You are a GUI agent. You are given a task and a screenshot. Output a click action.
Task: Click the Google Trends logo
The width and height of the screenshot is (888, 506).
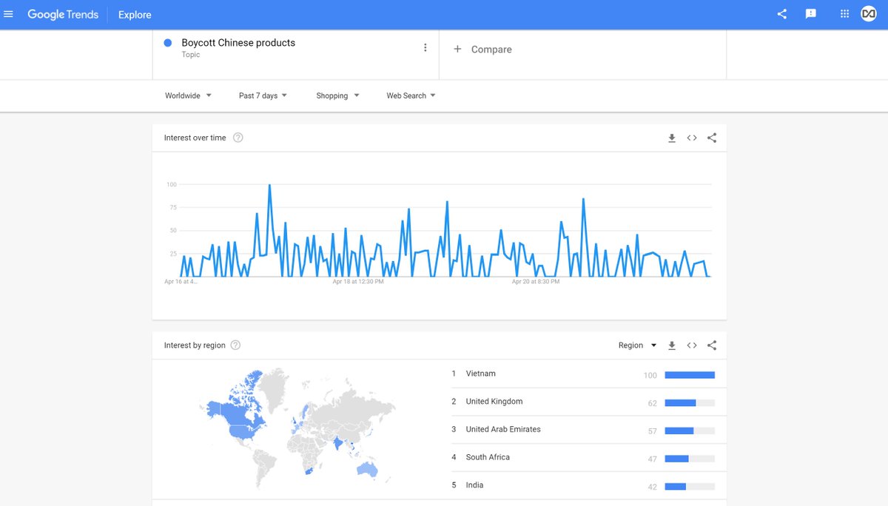pyautogui.click(x=63, y=14)
